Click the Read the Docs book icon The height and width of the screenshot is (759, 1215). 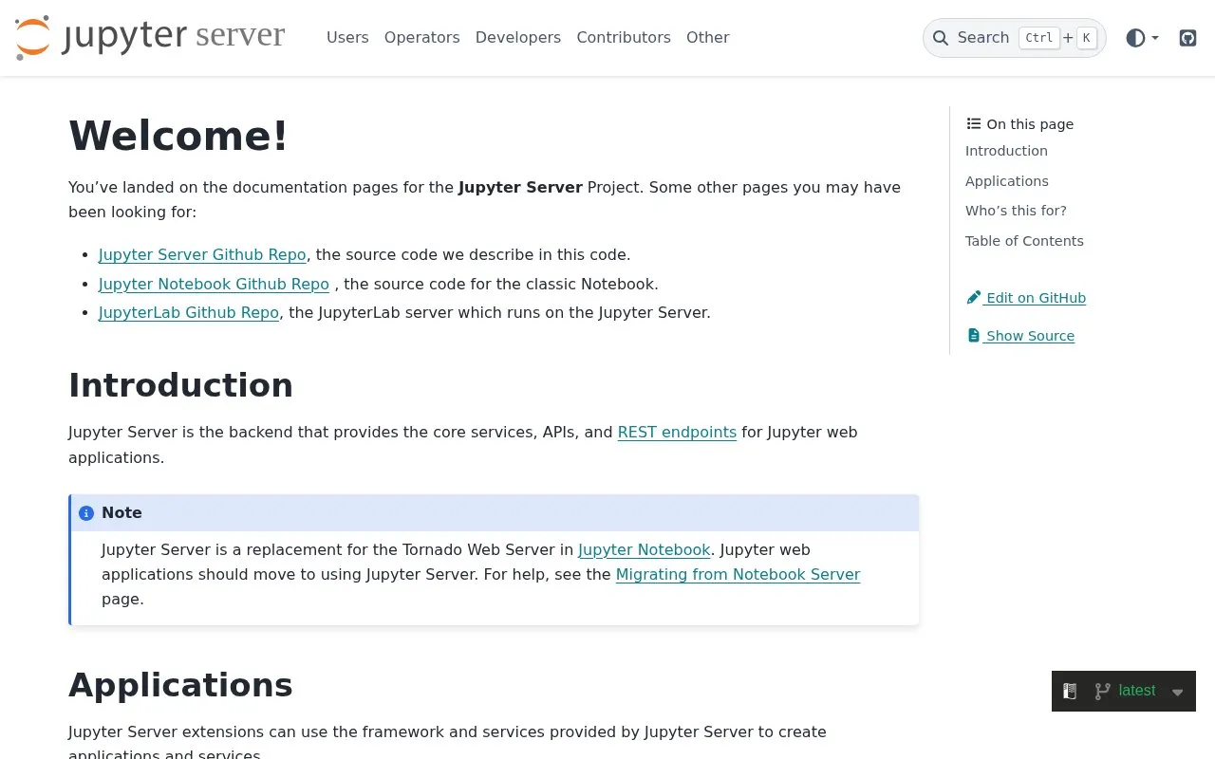point(1070,691)
